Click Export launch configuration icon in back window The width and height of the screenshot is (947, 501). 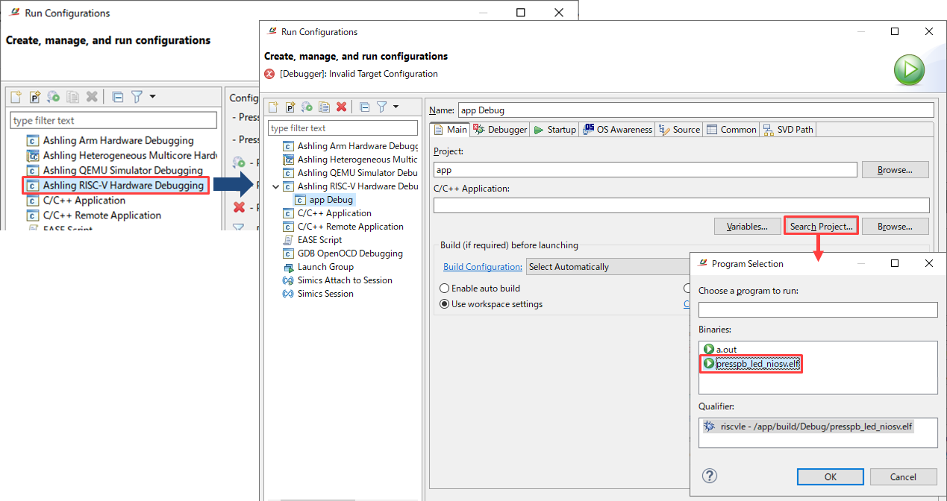[x=53, y=96]
